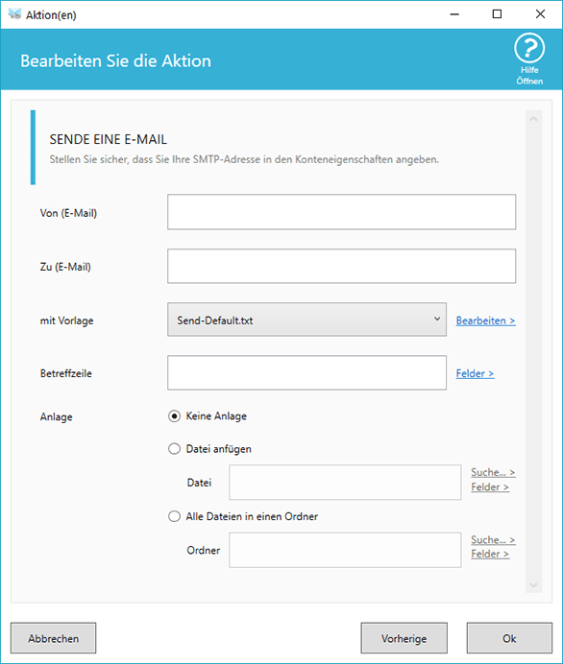Click Suche... > link beside Ordner field
The image size is (563, 664).
click(493, 540)
